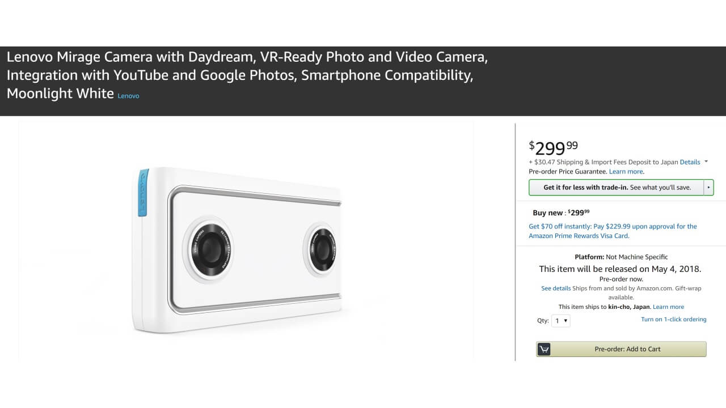Turn on 1-click ordering
Viewport: 726px width, 408px height.
pyautogui.click(x=673, y=320)
